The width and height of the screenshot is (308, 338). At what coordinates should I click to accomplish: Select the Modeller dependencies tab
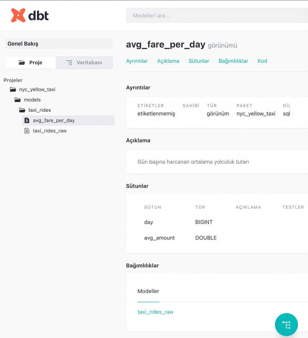click(x=148, y=291)
